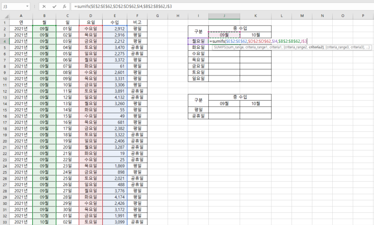Click 금요일 label in summary table

point(198,66)
